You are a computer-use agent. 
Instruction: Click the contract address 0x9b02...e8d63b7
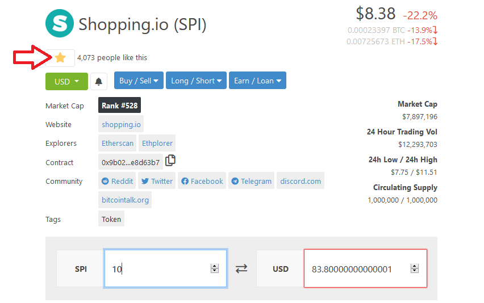click(x=131, y=162)
